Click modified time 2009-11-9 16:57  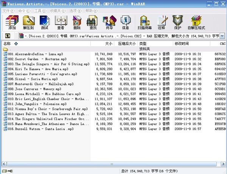point(188,129)
